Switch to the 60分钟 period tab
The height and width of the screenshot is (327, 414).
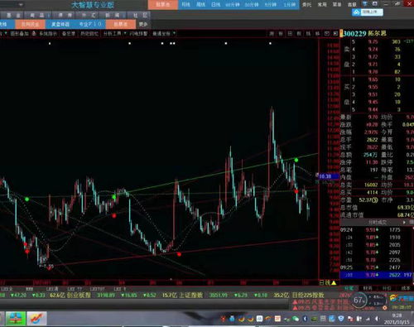click(x=233, y=4)
